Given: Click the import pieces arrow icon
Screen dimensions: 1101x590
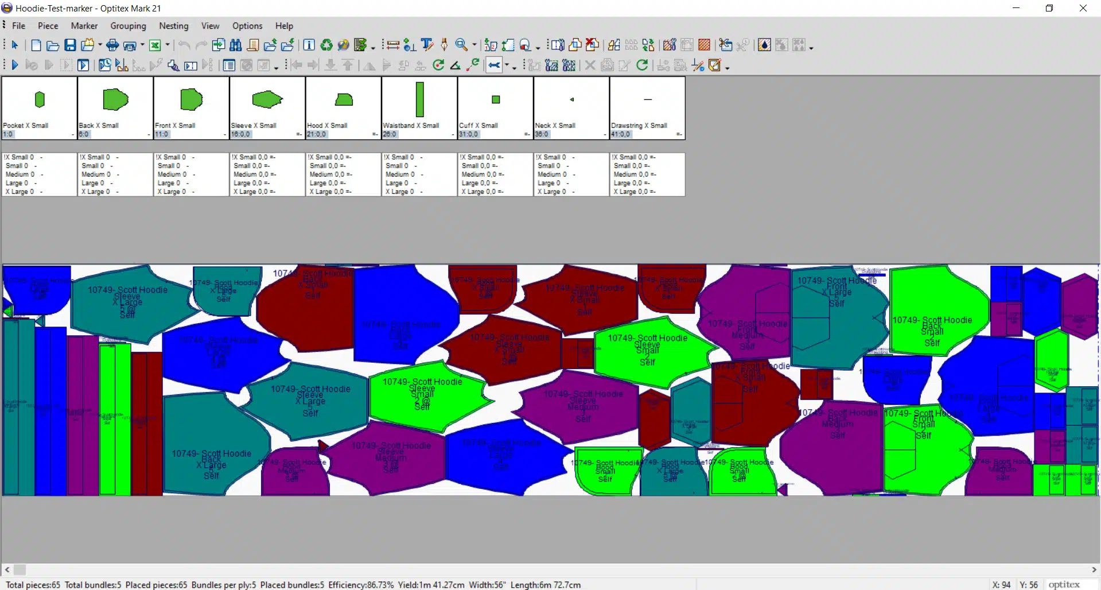Looking at the screenshot, I should tap(219, 45).
